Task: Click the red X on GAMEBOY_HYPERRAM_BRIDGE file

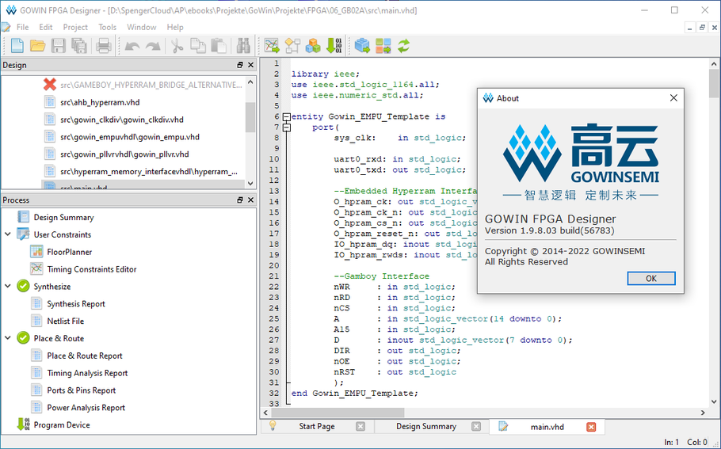Action: click(x=50, y=85)
